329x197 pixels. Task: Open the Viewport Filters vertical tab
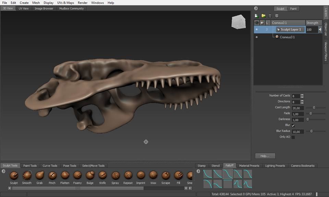click(x=326, y=51)
